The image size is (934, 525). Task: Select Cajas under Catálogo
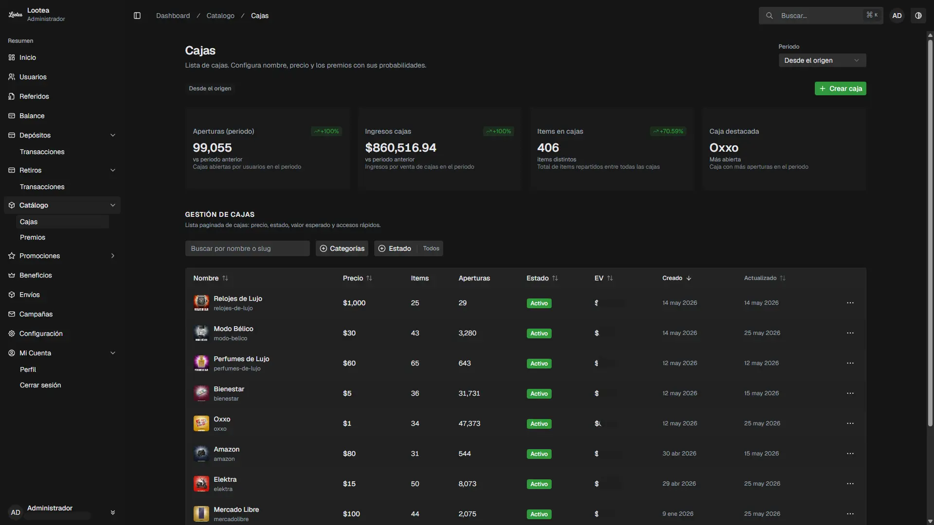click(x=62, y=222)
